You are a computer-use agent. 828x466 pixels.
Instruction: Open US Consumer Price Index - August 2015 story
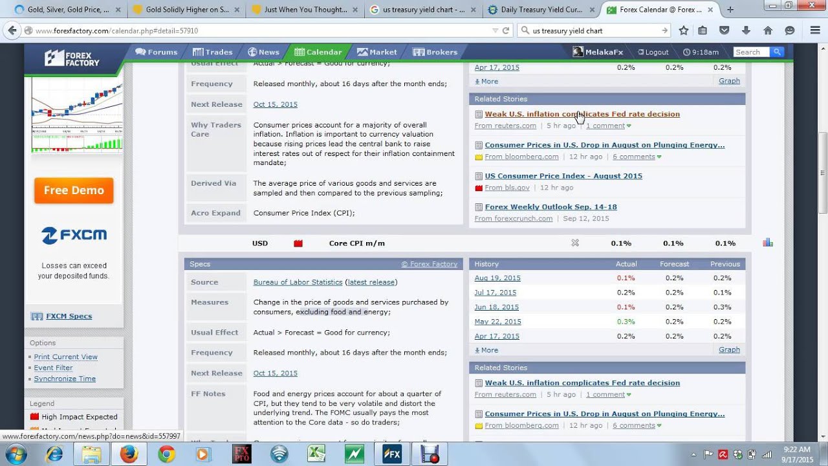coord(563,176)
